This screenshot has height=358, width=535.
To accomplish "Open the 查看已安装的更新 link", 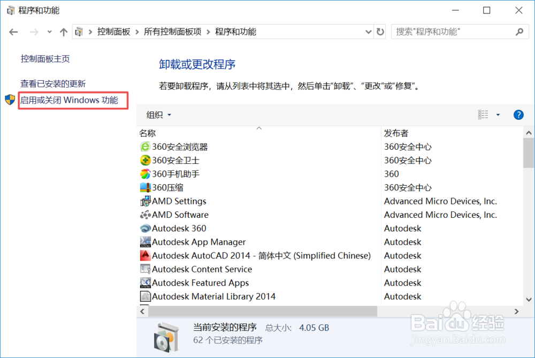I will pyautogui.click(x=53, y=83).
